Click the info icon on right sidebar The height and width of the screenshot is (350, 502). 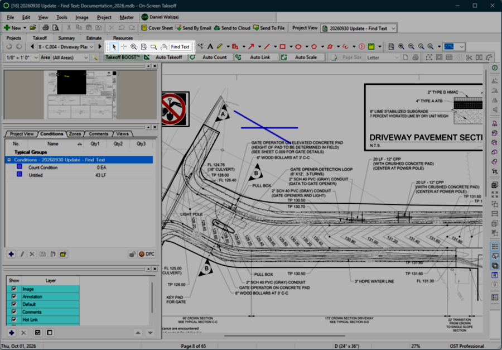pos(495,68)
